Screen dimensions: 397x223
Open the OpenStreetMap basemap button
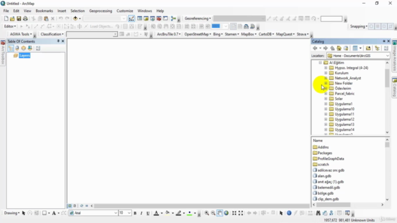pyautogui.click(x=198, y=34)
